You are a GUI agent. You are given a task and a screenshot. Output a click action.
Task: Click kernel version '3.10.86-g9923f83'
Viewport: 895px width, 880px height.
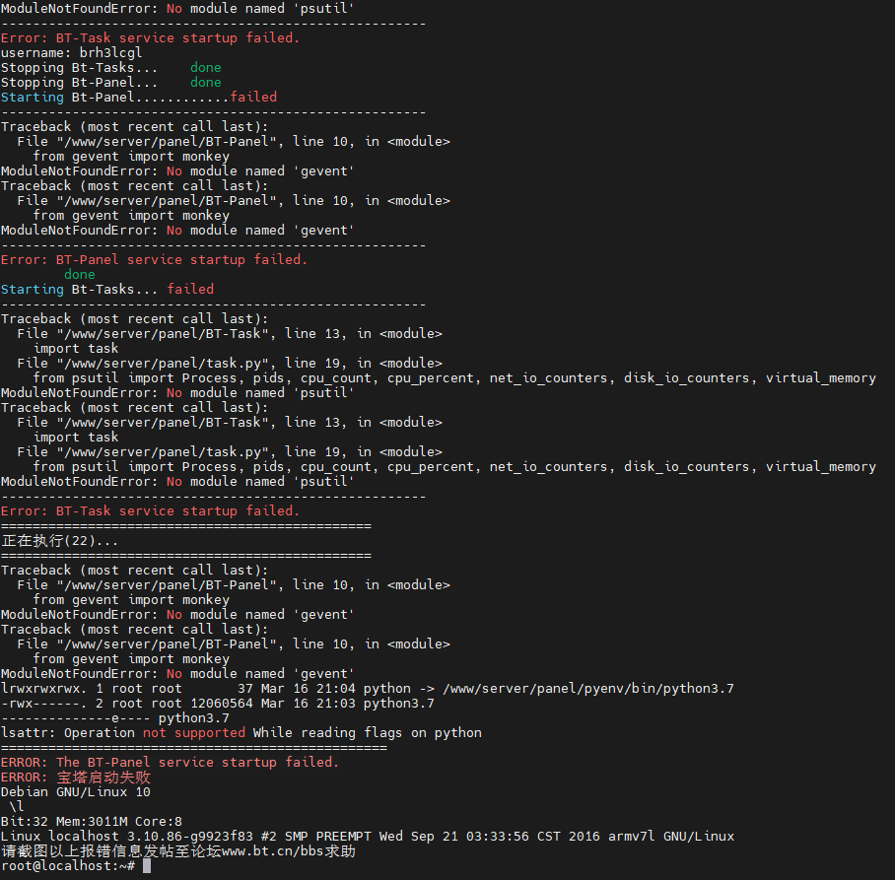[x=190, y=838]
